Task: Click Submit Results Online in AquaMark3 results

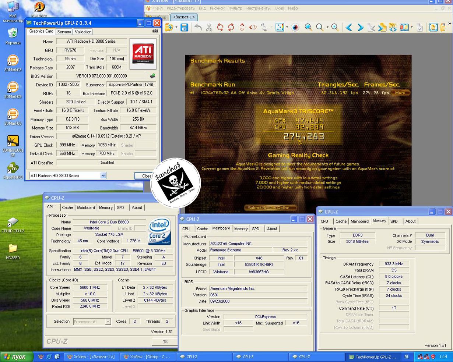Action: click(x=271, y=207)
